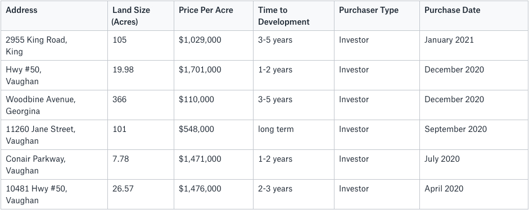The width and height of the screenshot is (529, 210).
Task: Select the $1,029,000 price cell
Action: (214, 45)
